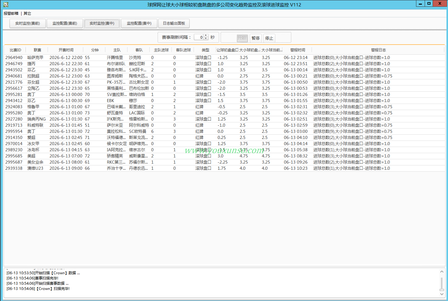Sort by 比赛ID column header
The width and height of the screenshot is (448, 301).
pyautogui.click(x=15, y=50)
